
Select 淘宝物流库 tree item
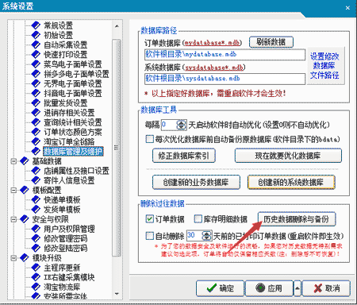tap(62, 287)
